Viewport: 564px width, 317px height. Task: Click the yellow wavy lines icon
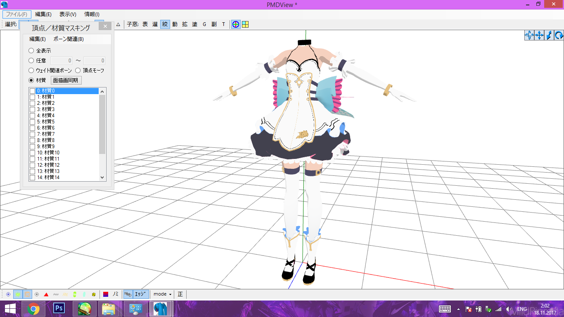(x=65, y=294)
